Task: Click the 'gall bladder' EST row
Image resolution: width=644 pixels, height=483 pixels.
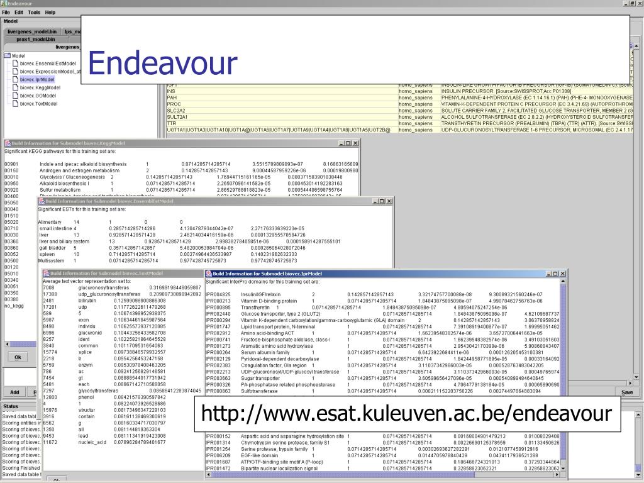Action: 172,248
